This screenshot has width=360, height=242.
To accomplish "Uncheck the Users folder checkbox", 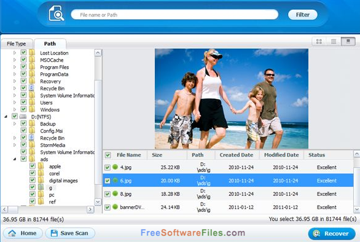I will point(23,102).
